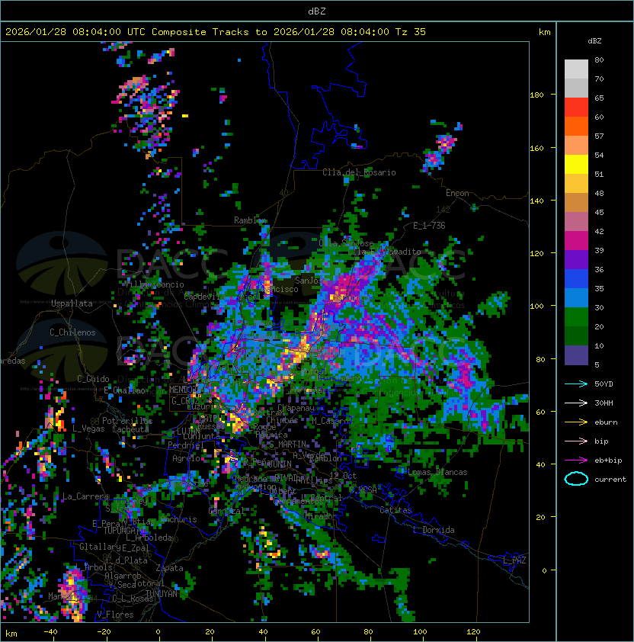Click the 'Potrerillos' map label
This screenshot has width=634, height=642.
[127, 421]
